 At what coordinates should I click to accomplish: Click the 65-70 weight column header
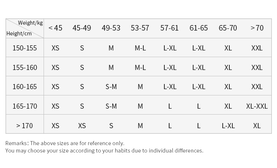tap(228, 28)
